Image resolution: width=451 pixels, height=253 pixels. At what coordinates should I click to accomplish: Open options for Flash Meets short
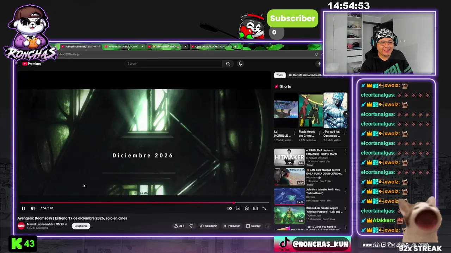point(320,134)
